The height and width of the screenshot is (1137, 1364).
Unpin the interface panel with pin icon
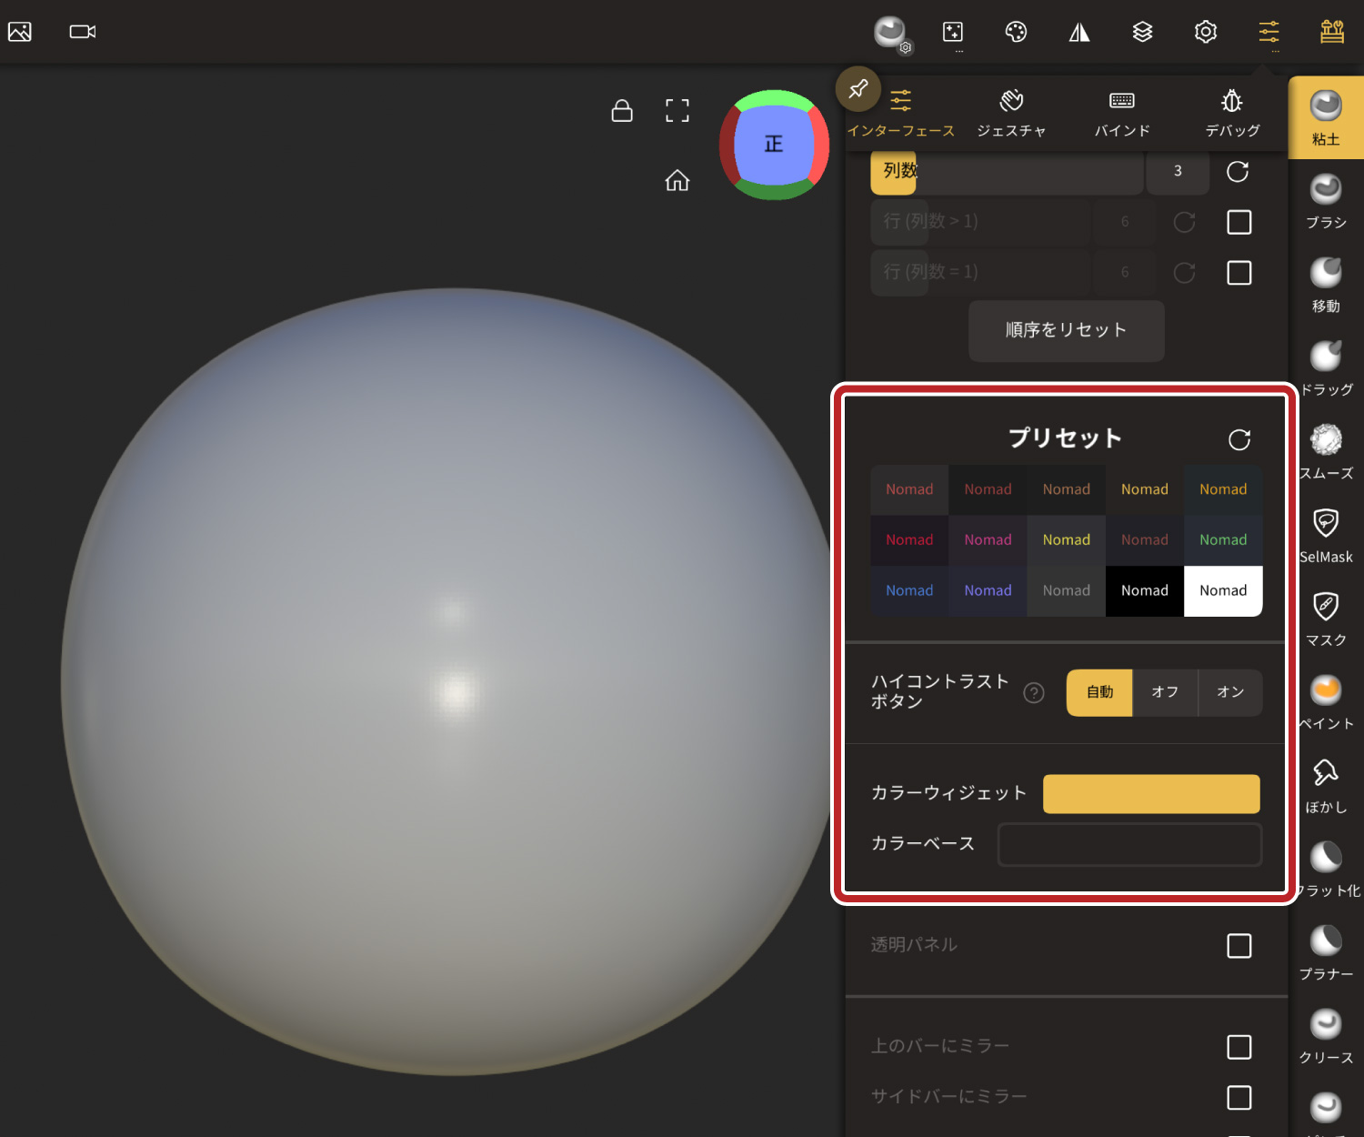858,89
